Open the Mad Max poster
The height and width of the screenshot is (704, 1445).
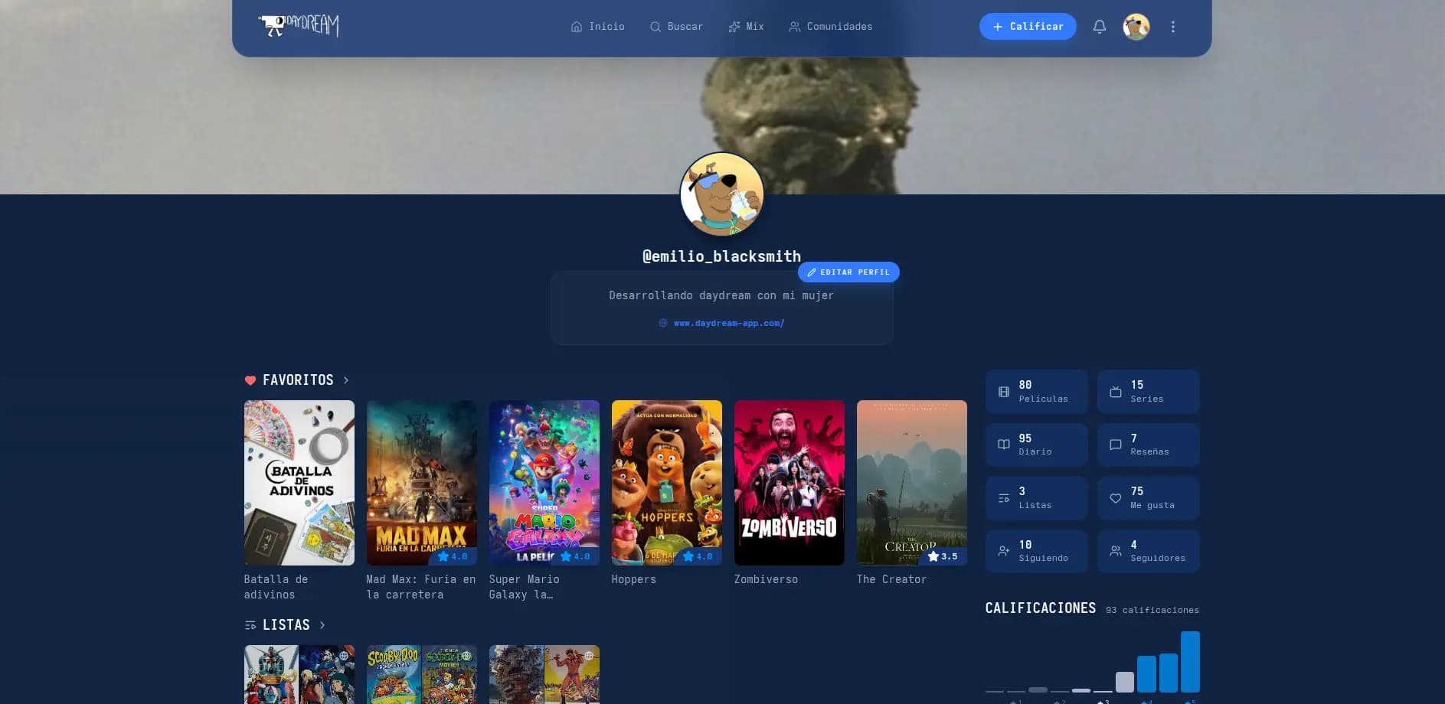(x=422, y=483)
